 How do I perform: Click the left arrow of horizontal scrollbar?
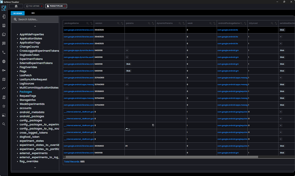point(64,157)
